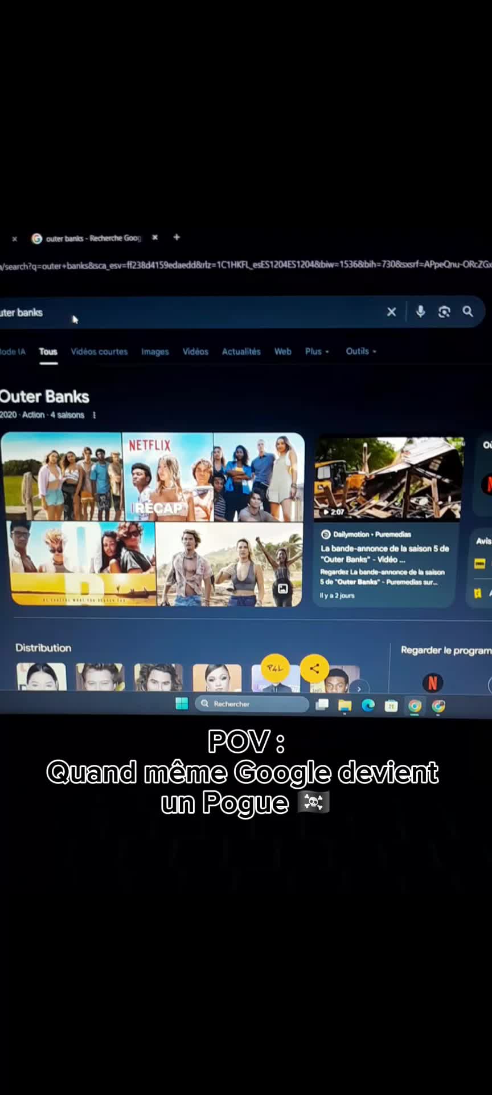
Task: Click in the Google search field
Action: 194,312
